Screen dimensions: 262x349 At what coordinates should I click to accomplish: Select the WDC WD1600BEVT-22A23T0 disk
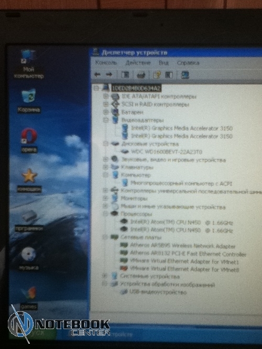point(167,152)
